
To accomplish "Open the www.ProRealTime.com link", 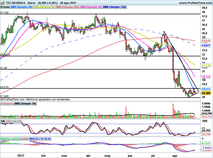I will [x=195, y=3].
